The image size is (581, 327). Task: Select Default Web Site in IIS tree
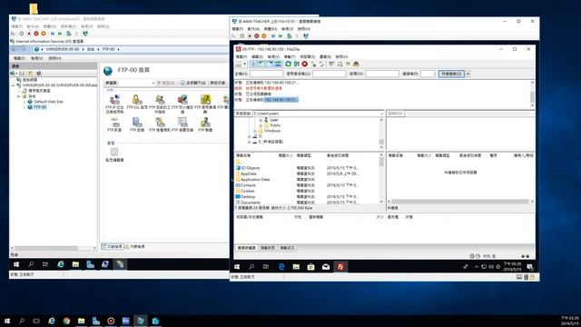click(48, 102)
